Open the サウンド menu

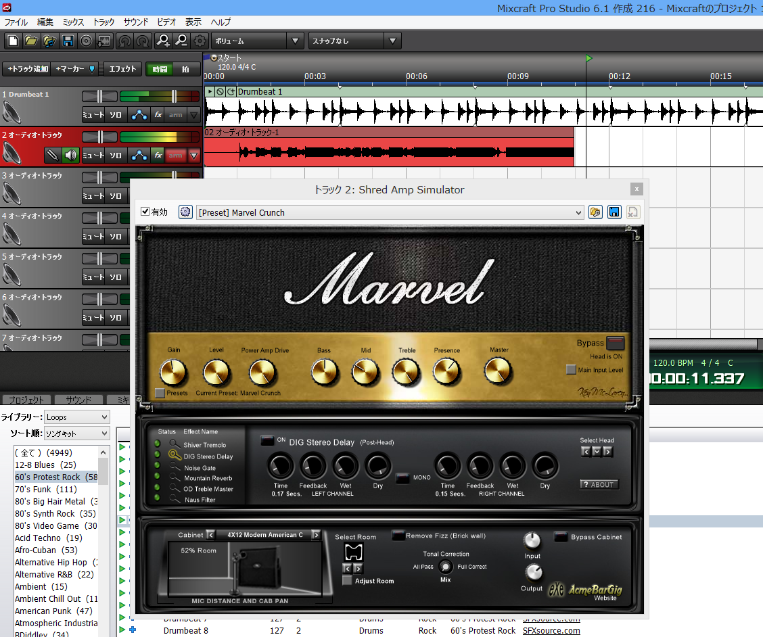tap(136, 22)
